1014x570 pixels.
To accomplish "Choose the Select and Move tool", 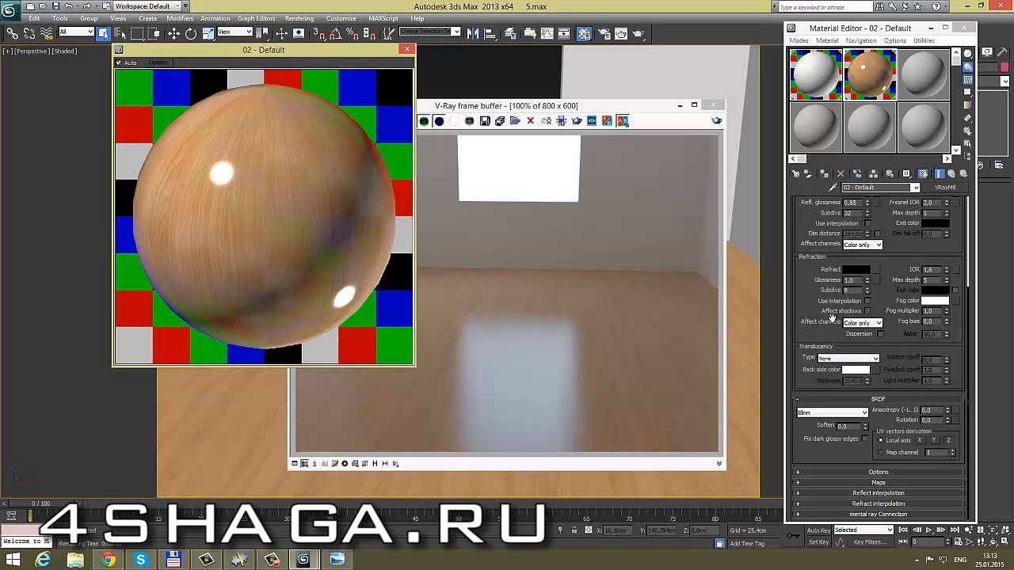I will coord(173,33).
